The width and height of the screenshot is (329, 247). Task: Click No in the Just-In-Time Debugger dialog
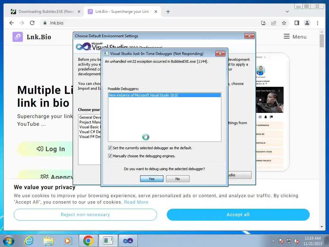pos(178,179)
